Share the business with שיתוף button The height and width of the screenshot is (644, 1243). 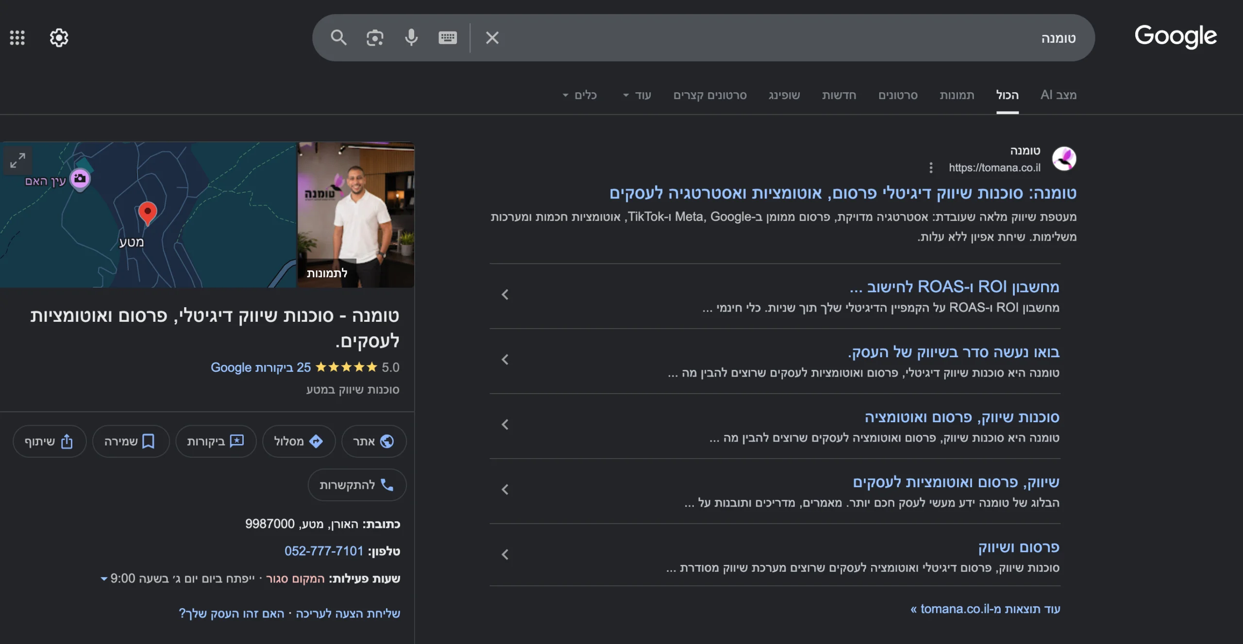pyautogui.click(x=50, y=441)
